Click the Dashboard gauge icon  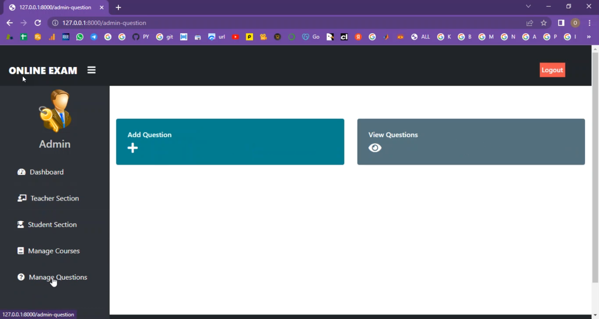pos(21,172)
